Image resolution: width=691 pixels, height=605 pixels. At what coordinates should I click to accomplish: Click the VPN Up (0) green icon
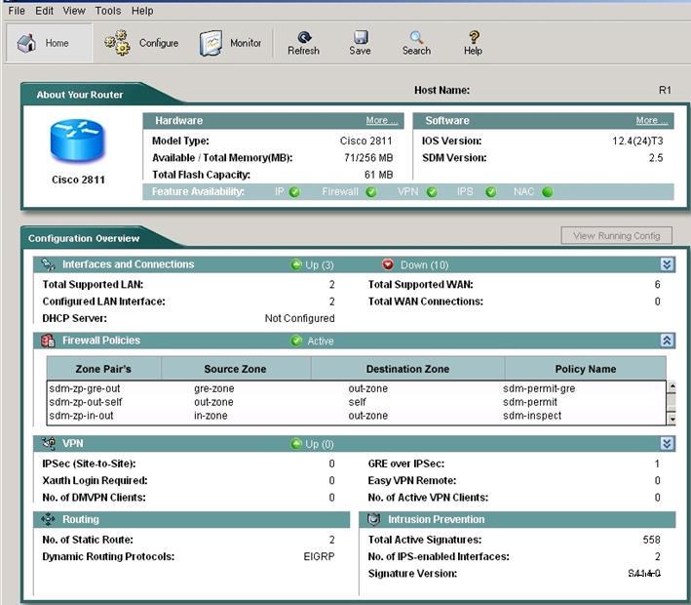(296, 444)
